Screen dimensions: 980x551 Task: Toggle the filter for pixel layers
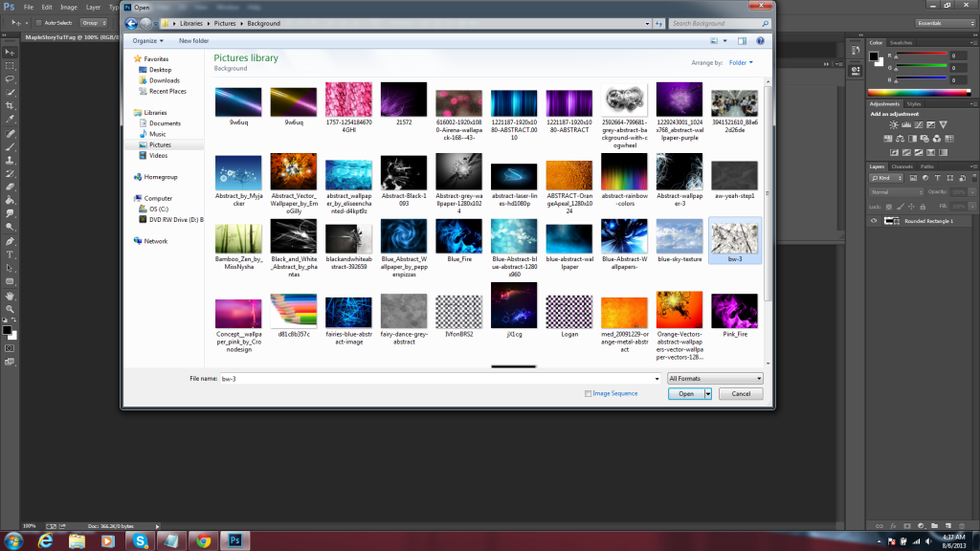(913, 178)
